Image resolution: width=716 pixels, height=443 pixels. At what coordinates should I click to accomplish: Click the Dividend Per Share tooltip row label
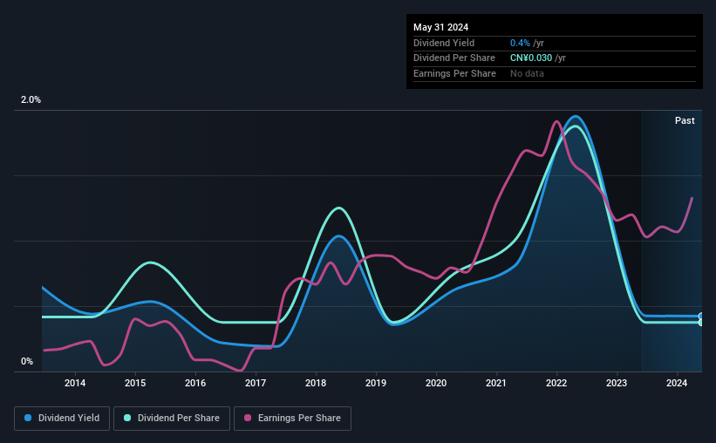(453, 58)
